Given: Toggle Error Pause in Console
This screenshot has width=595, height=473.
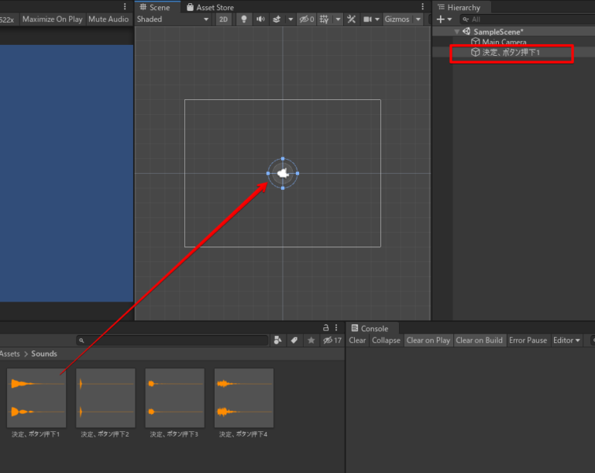Looking at the screenshot, I should 528,340.
